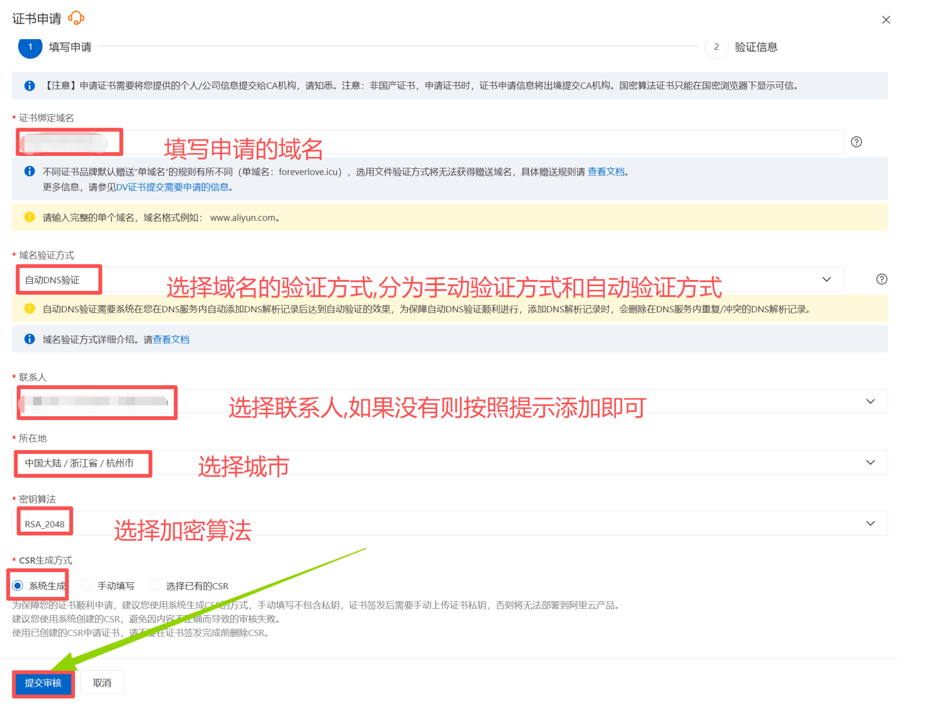
Task: Click the help icon beside domain name field
Action: [856, 142]
